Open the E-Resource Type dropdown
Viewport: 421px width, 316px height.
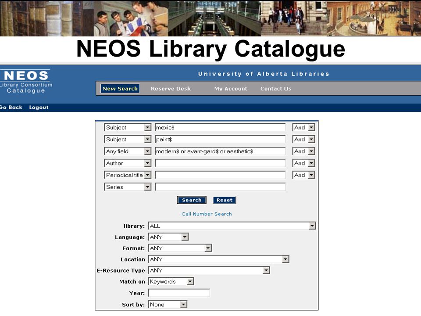pos(209,270)
